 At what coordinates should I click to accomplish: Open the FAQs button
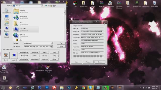[54, 56]
